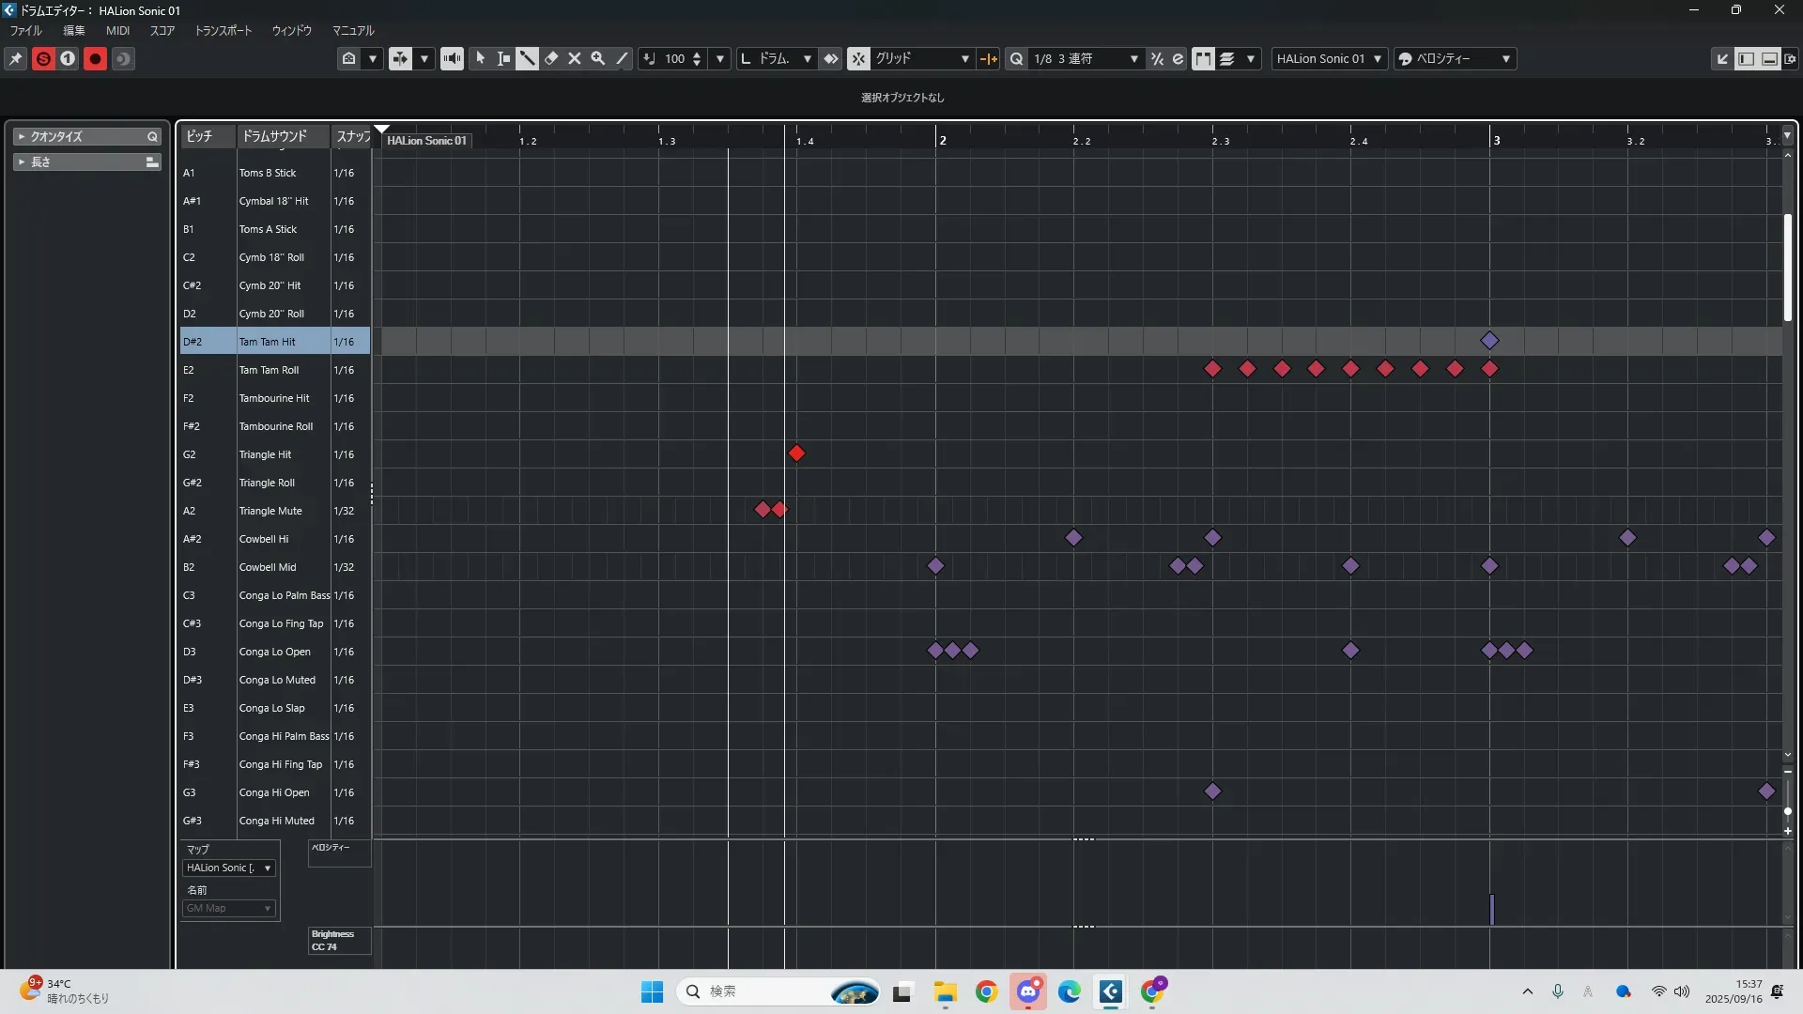Toggle the Solo Editor button
This screenshot has height=1014, width=1803.
(x=43, y=58)
